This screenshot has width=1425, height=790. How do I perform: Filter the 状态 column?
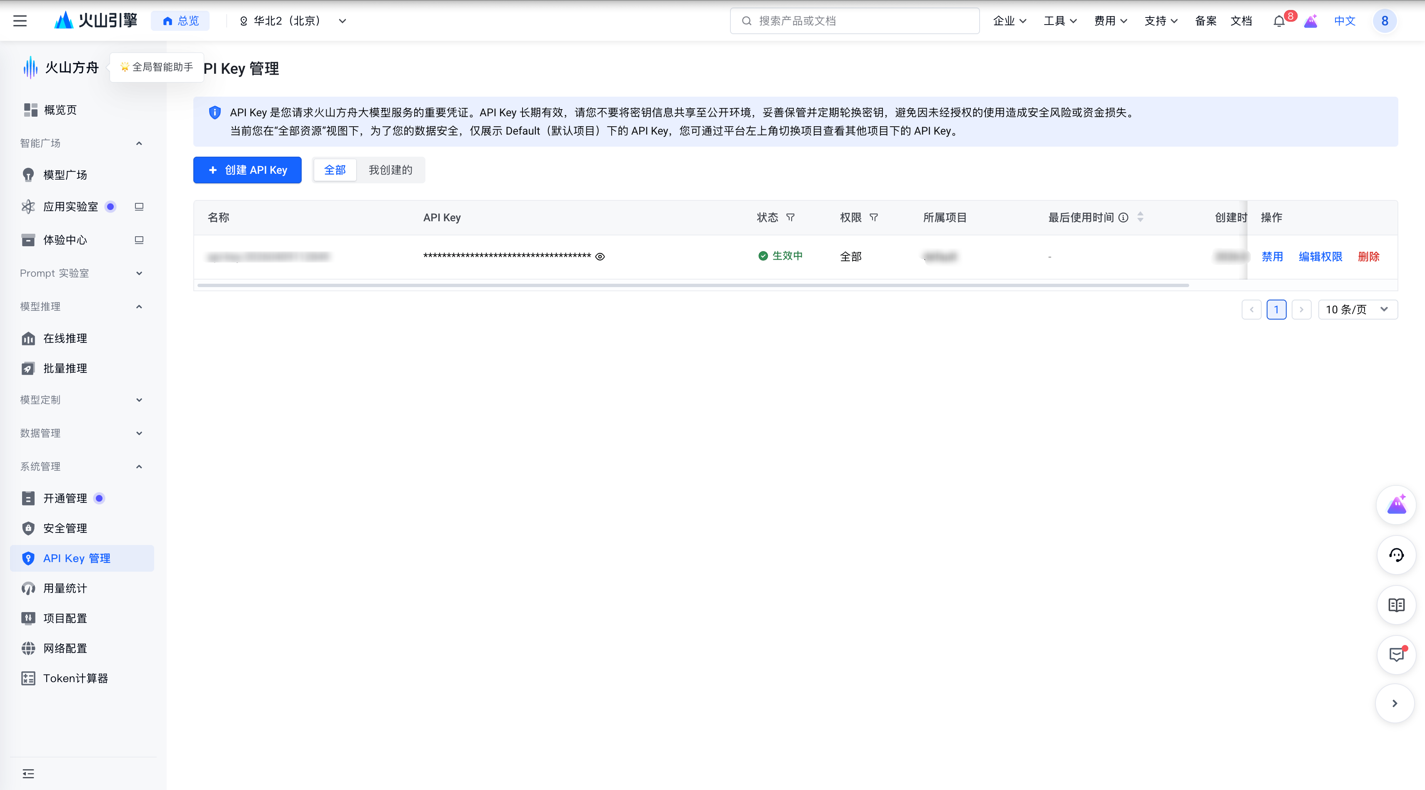[x=790, y=217]
